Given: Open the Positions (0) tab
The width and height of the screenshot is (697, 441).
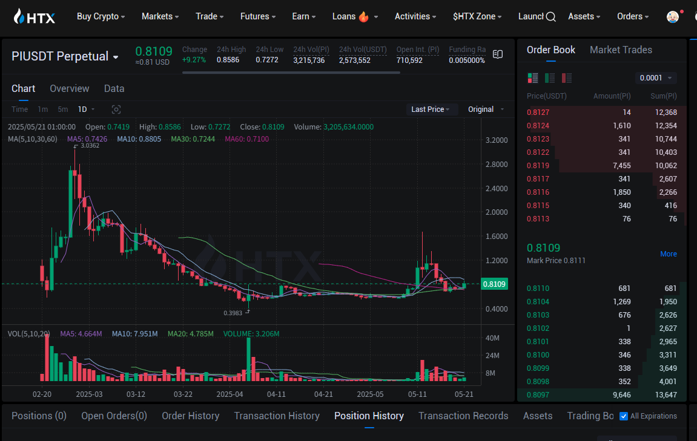Looking at the screenshot, I should [39, 416].
